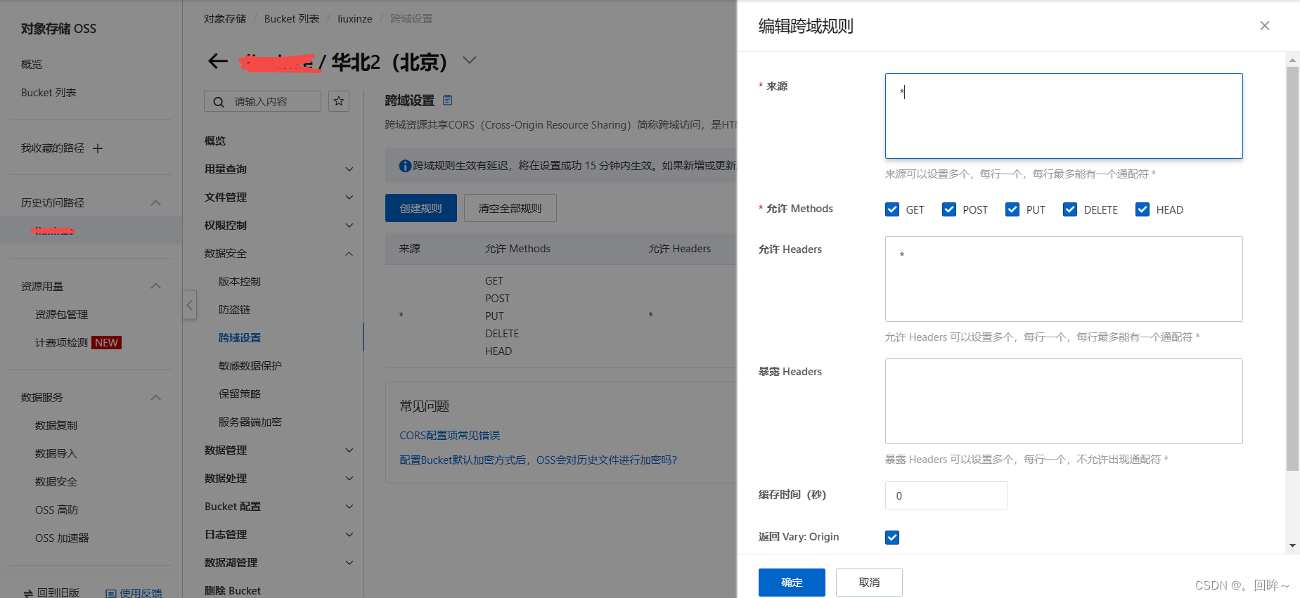
Task: Open the Bucket默认加密方式 FAQ link
Action: click(x=539, y=460)
